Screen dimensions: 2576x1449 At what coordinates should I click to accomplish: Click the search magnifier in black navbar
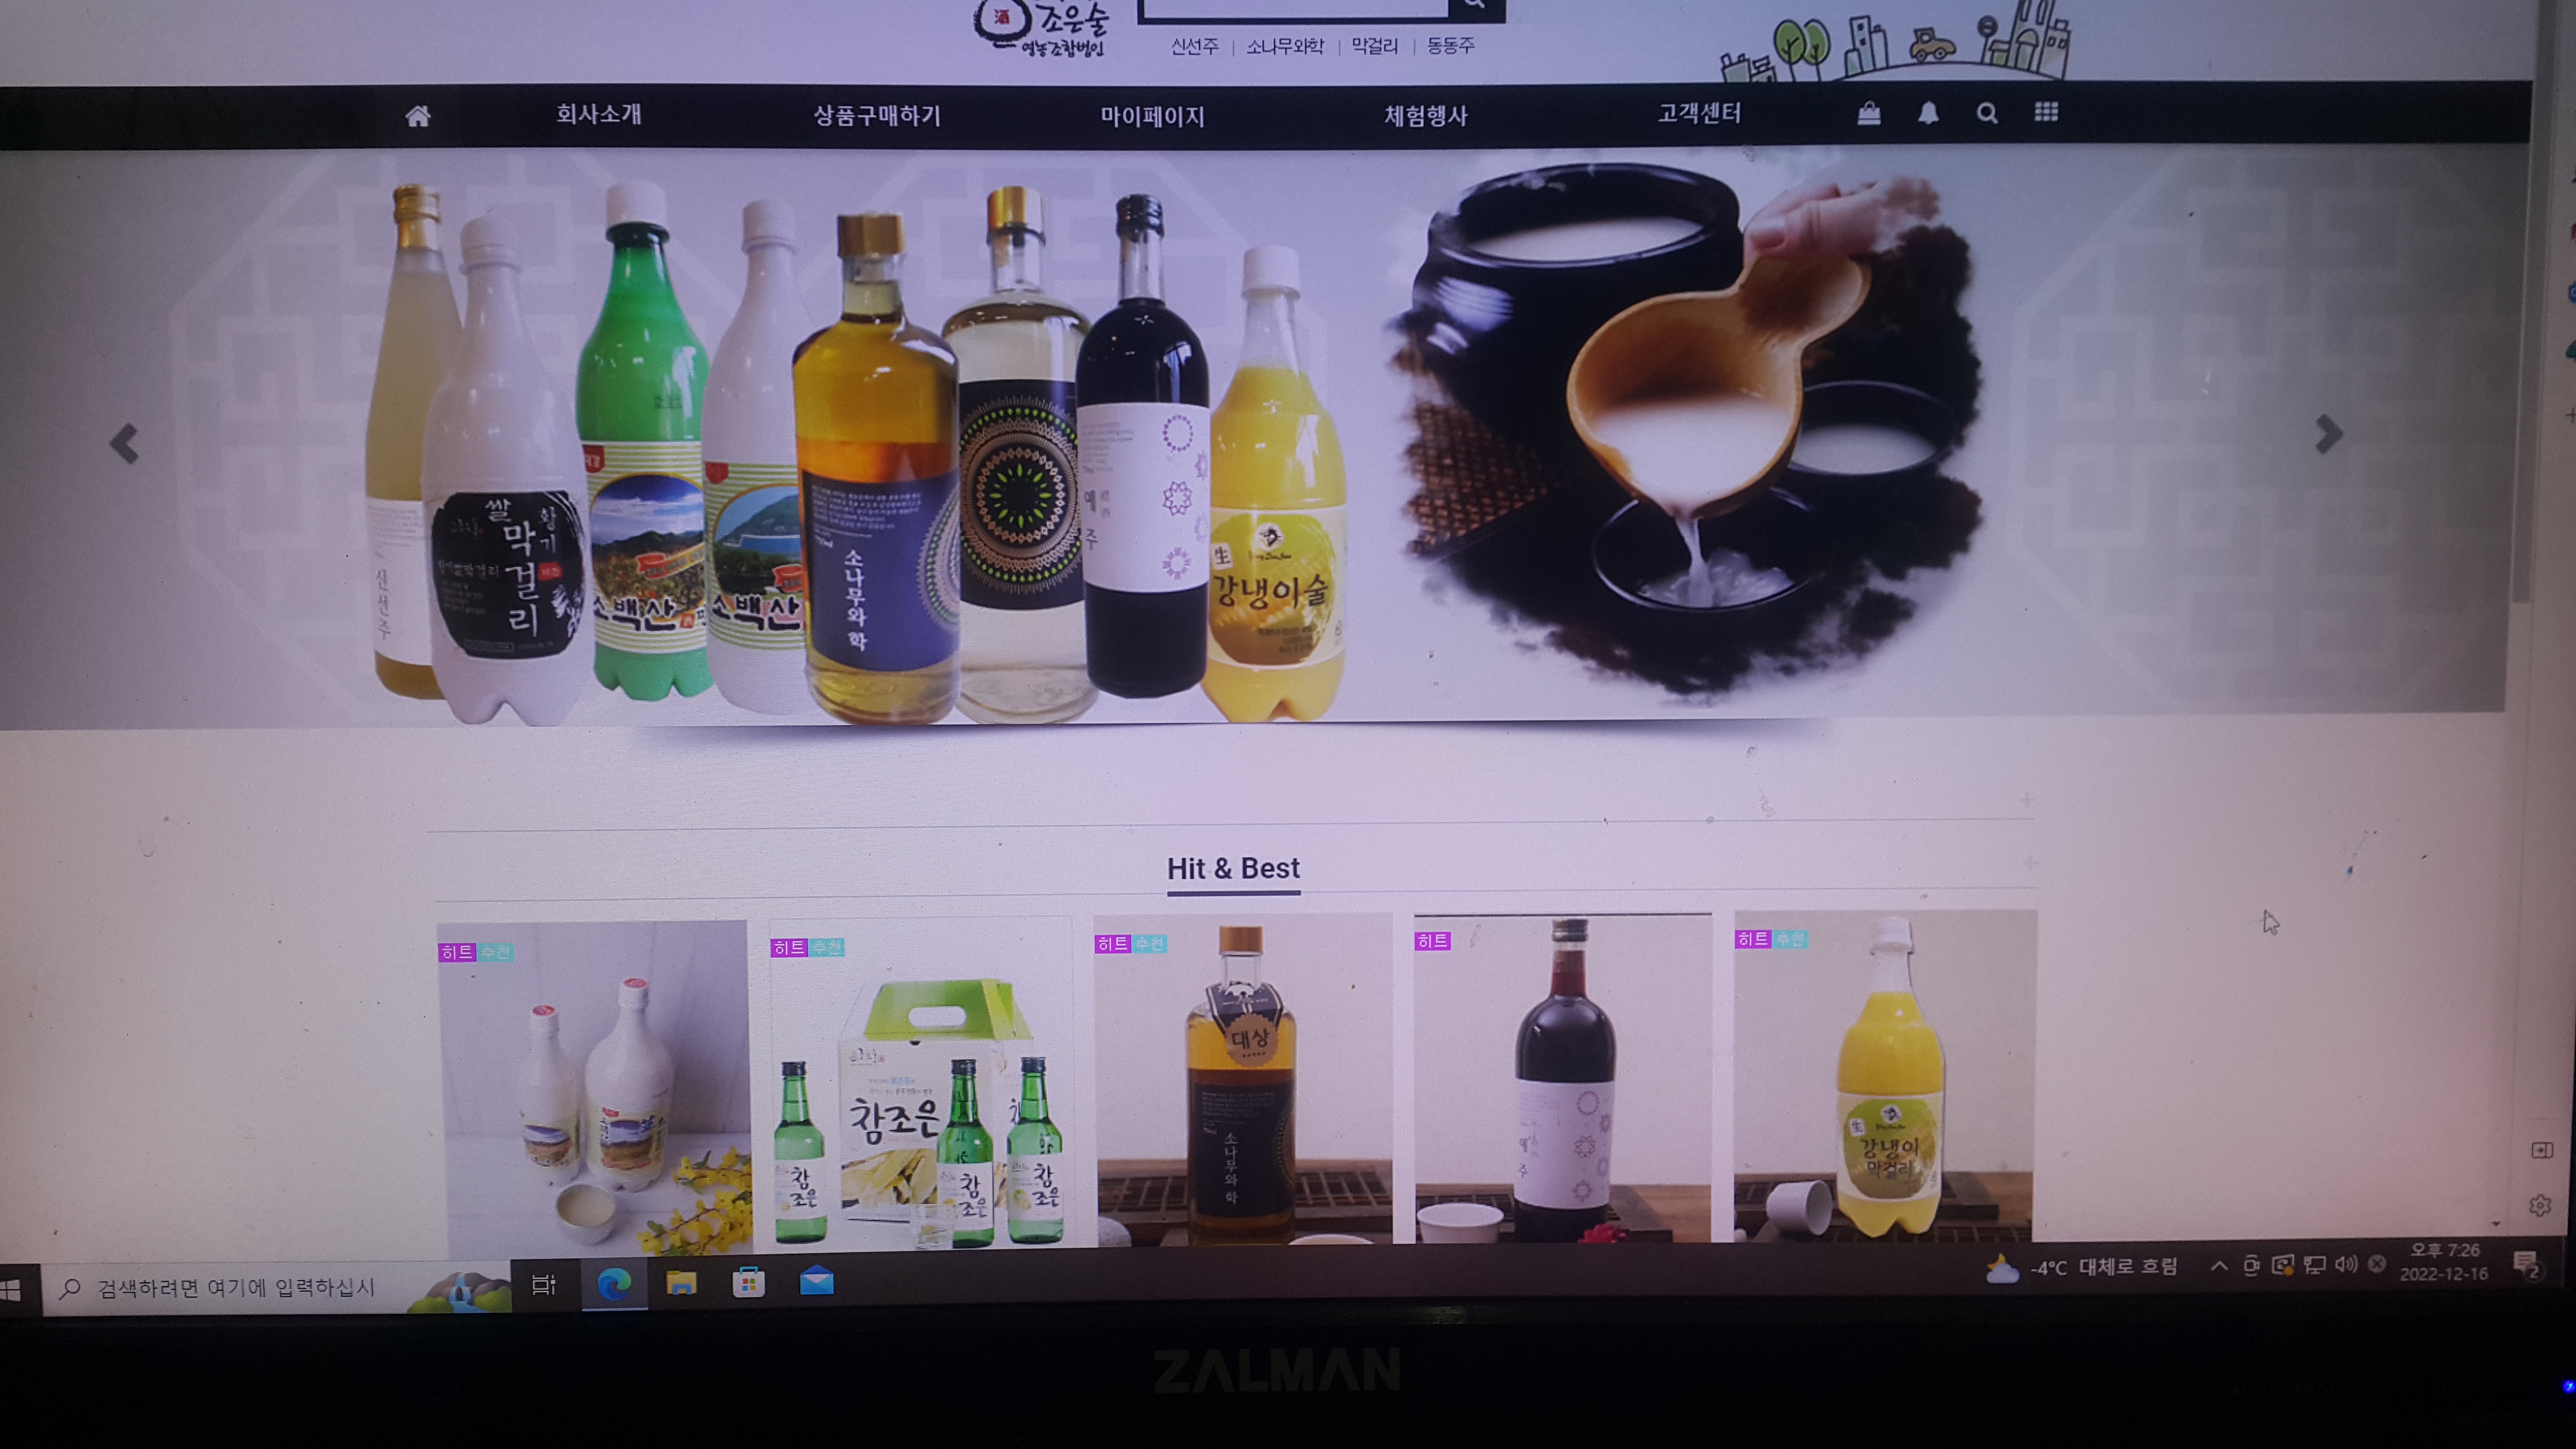tap(1987, 113)
